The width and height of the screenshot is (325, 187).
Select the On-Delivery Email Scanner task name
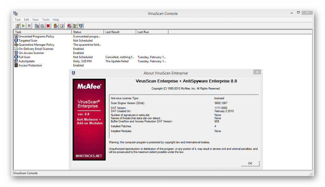click(36, 48)
